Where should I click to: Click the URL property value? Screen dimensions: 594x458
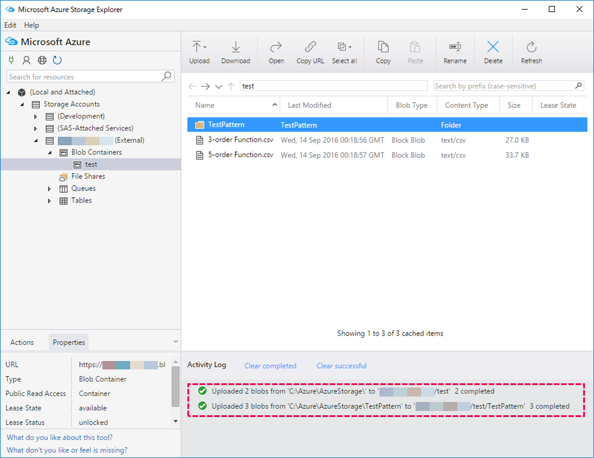tap(122, 365)
